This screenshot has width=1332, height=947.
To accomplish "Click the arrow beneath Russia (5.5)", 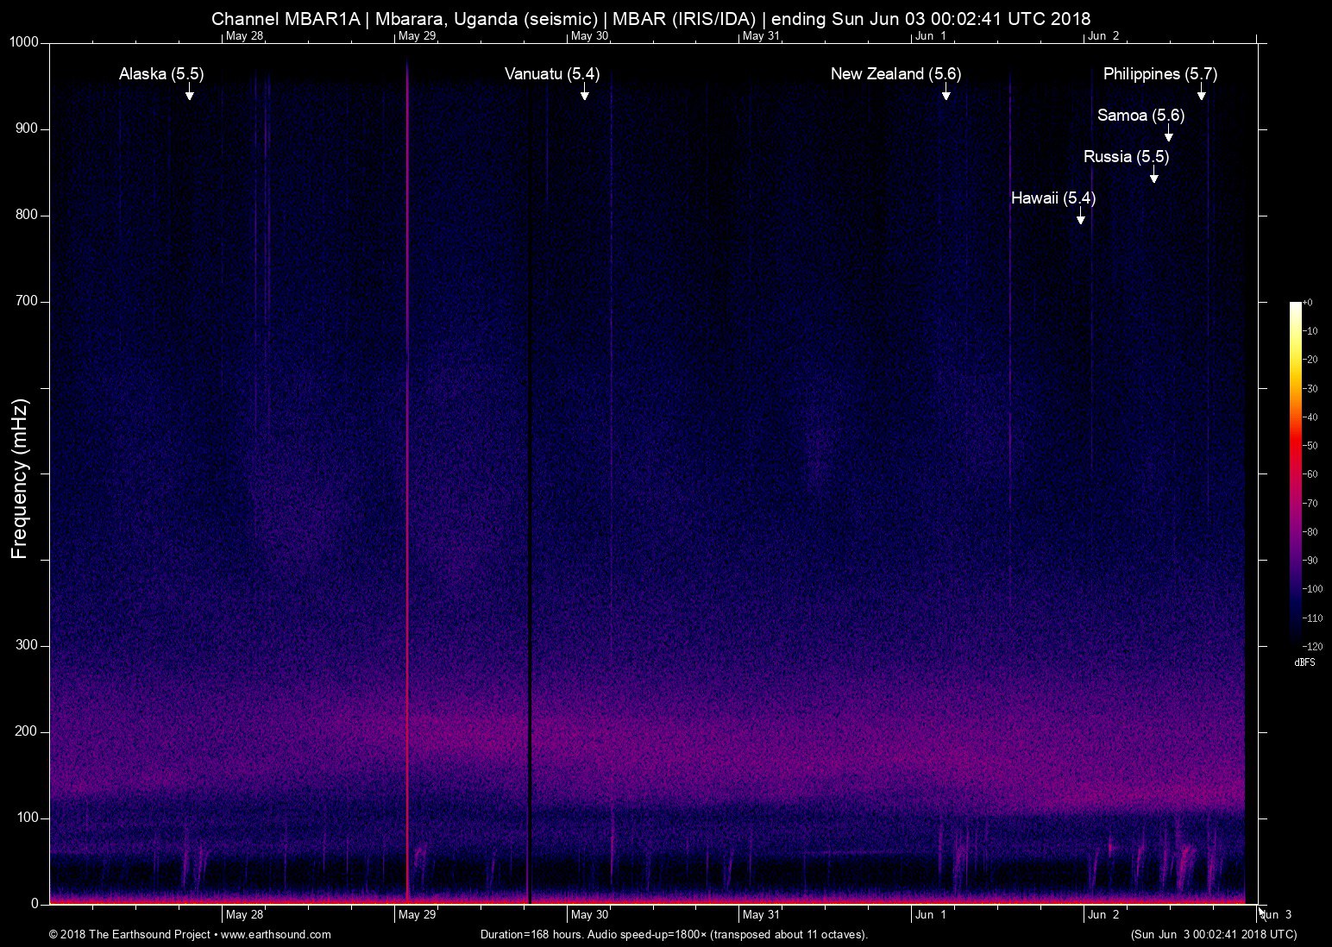I will pos(1154,175).
